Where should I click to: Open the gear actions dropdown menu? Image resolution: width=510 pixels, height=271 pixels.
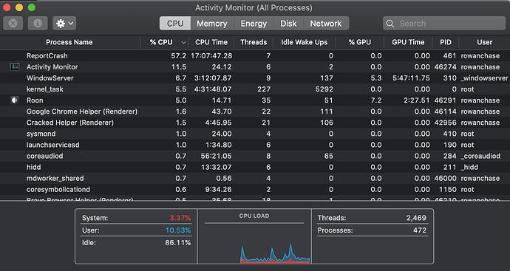(x=64, y=24)
